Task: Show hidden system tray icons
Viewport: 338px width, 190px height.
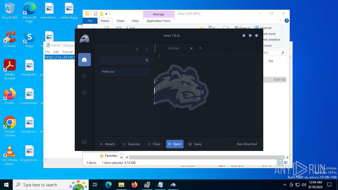Action: click(x=285, y=185)
